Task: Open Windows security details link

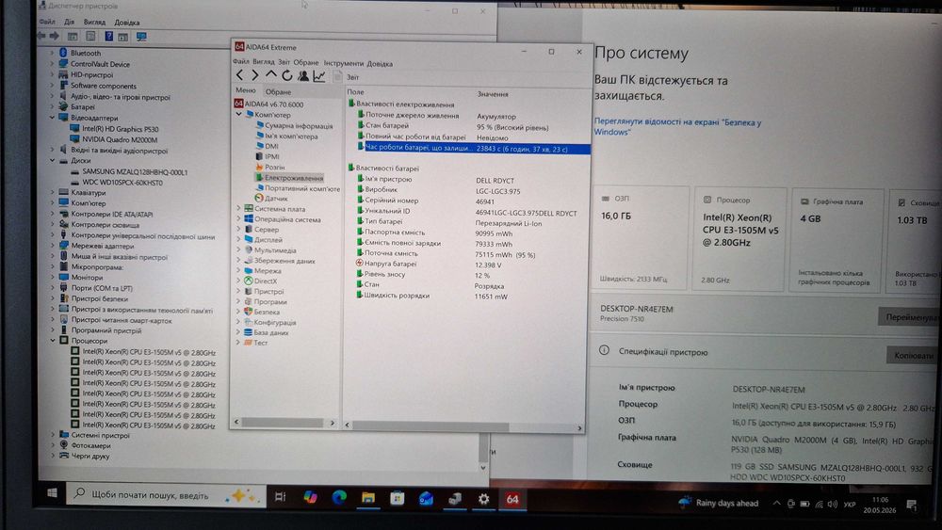Action: coord(677,127)
